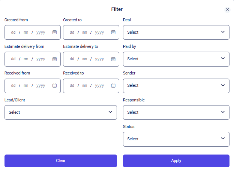Click day field in Estimate delivery to
234x171 pixels.
click(72, 59)
